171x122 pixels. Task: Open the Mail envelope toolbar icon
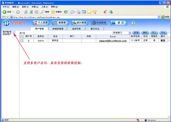[72, 12]
